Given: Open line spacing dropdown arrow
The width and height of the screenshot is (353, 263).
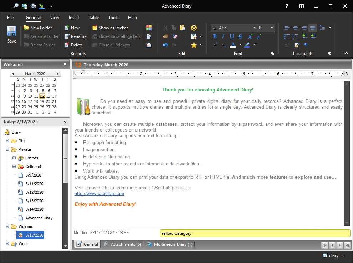Looking at the screenshot, I should coord(329,28).
